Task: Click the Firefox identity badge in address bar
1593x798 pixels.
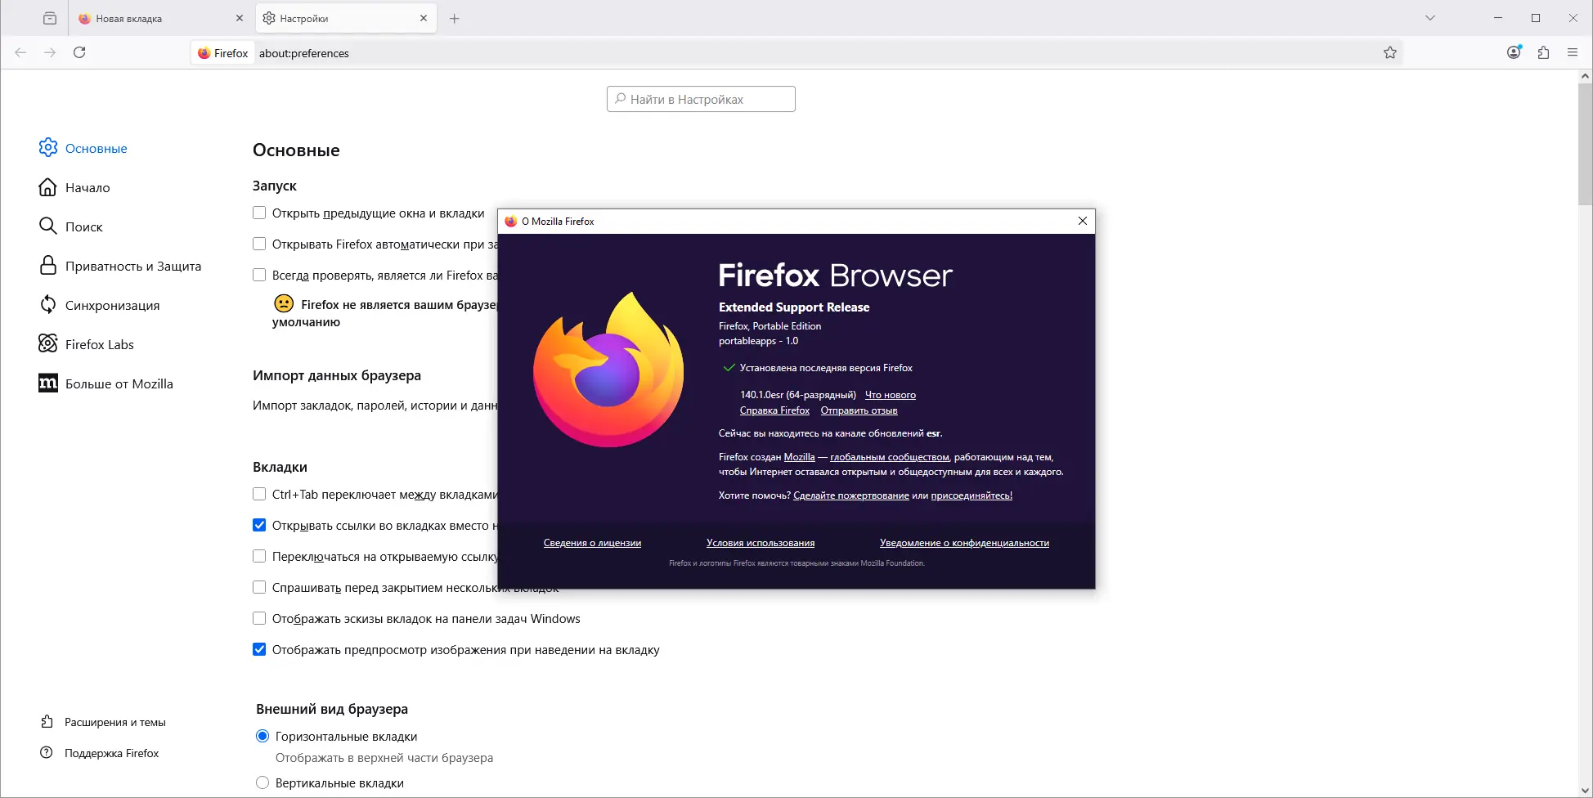Action: point(223,53)
